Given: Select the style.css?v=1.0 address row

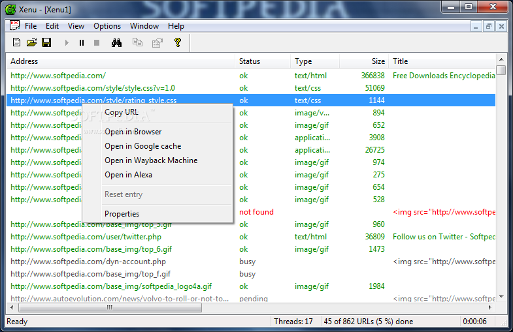Looking at the screenshot, I should point(251,88).
